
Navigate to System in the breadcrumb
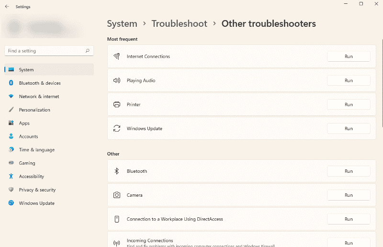122,24
